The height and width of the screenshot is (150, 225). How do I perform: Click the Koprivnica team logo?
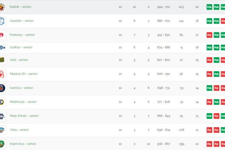tap(2, 144)
